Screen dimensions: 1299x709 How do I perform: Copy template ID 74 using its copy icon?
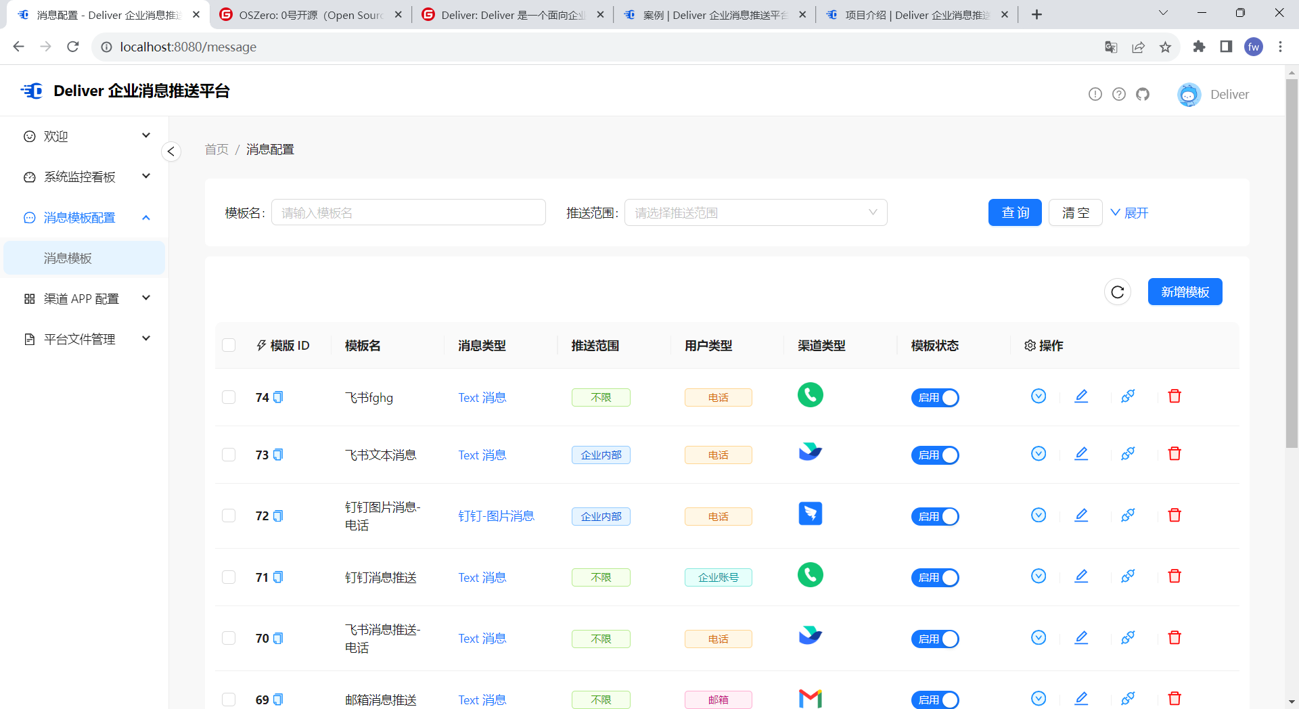(x=278, y=396)
